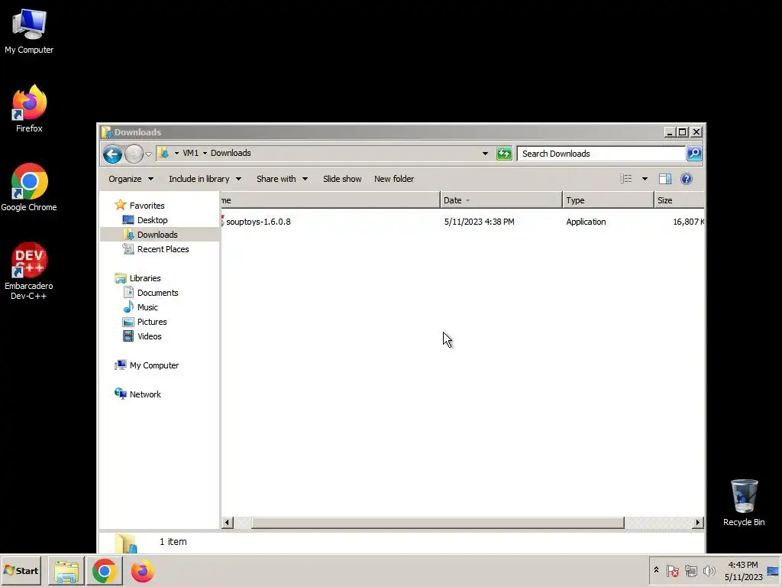Screen dimensions: 782x587
Task: Open the view options dropdown arrow
Action: [645, 179]
